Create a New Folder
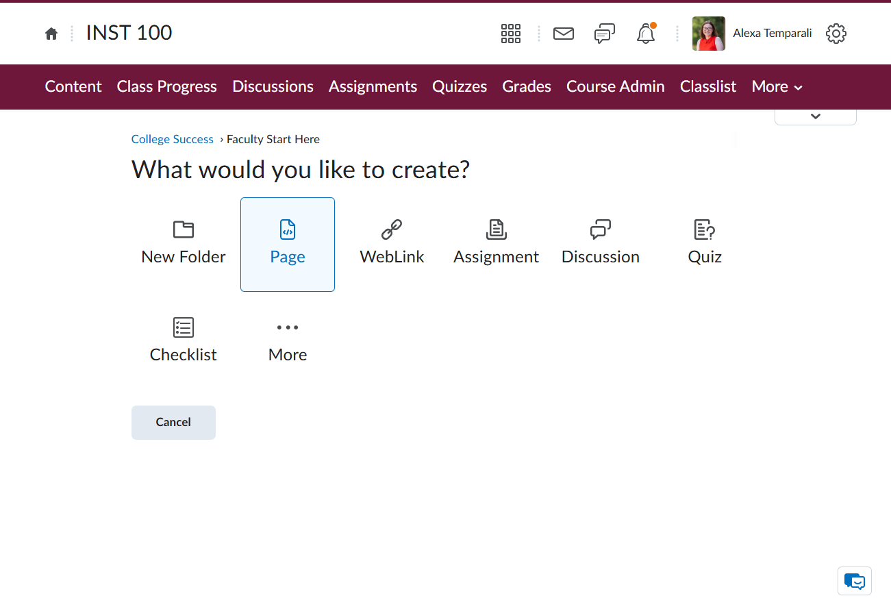Screen dimensions: 891x609 pyautogui.click(x=184, y=245)
